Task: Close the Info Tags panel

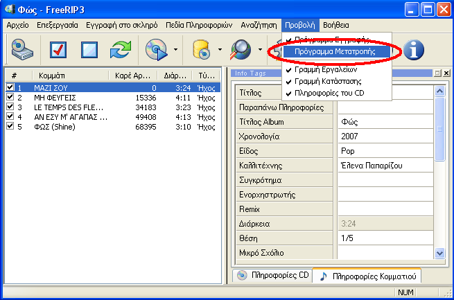Action: pos(446,73)
